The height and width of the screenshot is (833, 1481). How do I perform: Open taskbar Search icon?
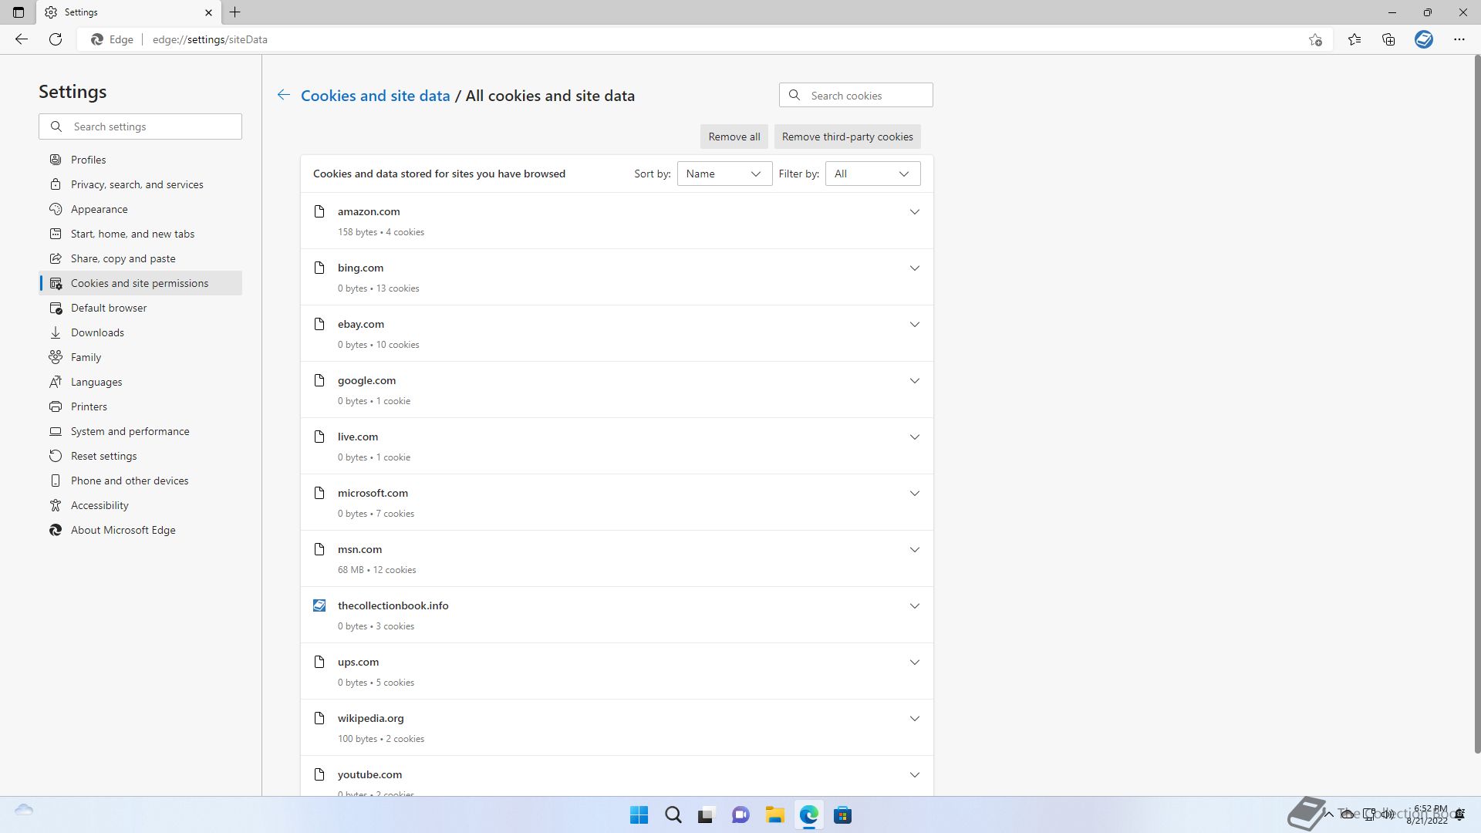[x=673, y=815]
